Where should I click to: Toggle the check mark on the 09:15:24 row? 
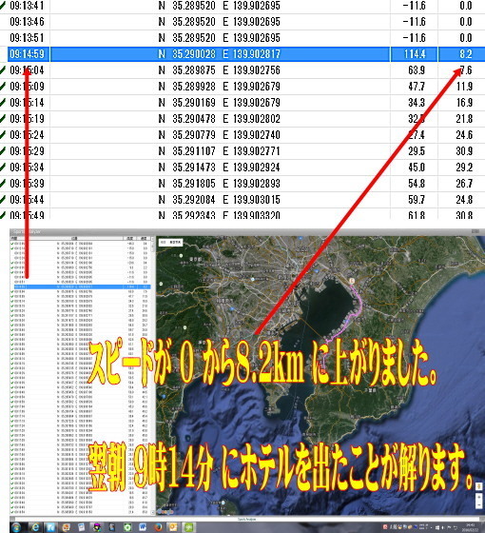3,134
